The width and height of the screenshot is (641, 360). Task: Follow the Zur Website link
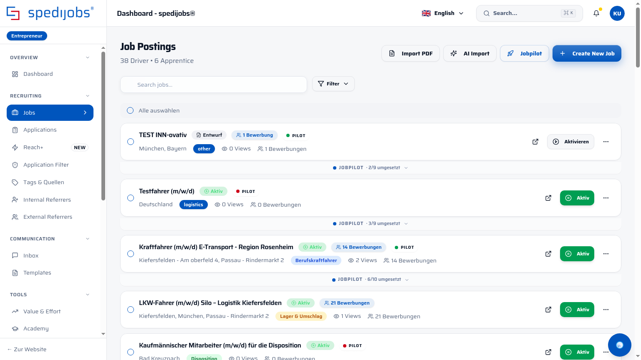[27, 349]
